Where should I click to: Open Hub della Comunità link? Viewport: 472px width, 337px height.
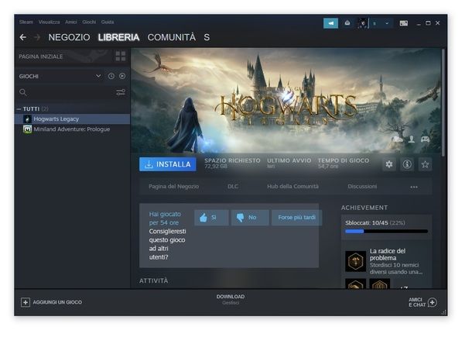coord(293,187)
